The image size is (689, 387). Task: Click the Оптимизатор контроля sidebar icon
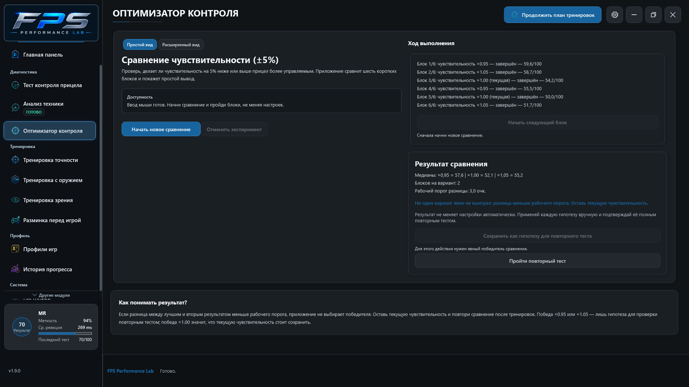coord(15,130)
